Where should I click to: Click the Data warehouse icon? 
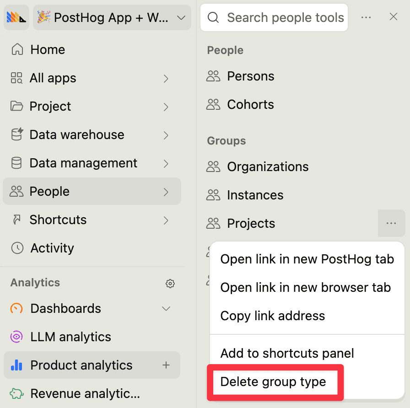coord(16,134)
